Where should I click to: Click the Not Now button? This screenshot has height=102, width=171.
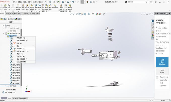click(162, 71)
